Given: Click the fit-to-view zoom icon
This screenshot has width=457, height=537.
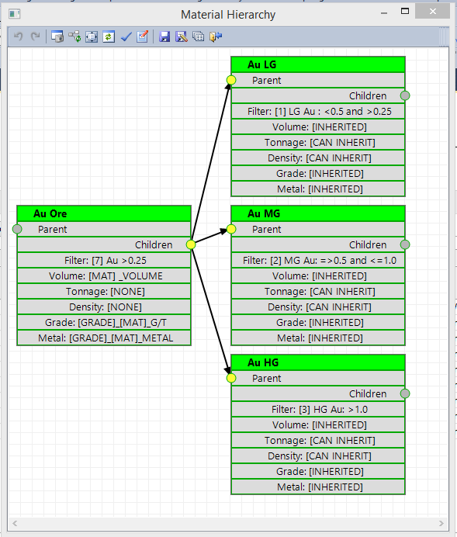Looking at the screenshot, I should click(92, 36).
